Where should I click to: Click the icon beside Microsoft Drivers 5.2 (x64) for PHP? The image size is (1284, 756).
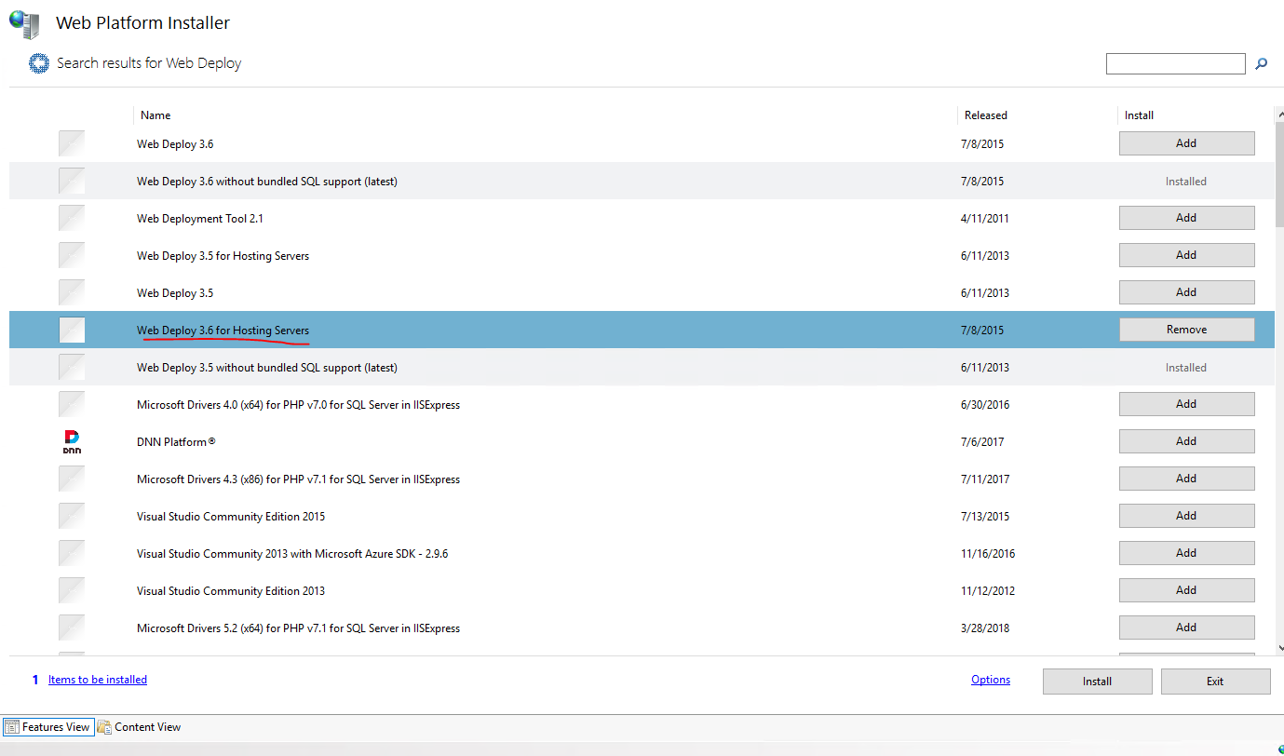(x=72, y=628)
